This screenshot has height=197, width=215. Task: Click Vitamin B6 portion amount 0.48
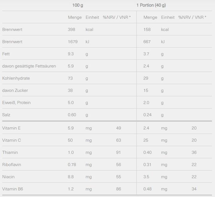click(x=148, y=189)
